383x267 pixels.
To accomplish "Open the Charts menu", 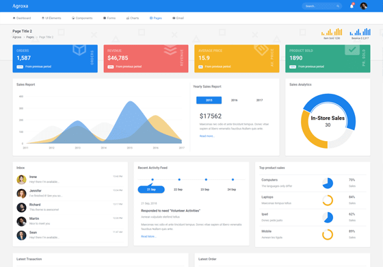I will (133, 18).
